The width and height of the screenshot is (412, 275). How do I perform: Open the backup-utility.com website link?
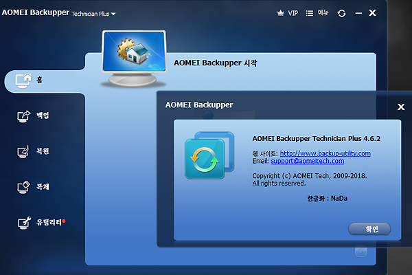click(x=325, y=153)
